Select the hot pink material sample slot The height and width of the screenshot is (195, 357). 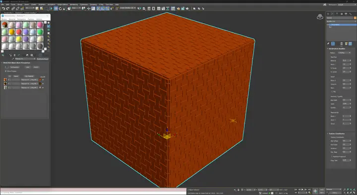40,25
